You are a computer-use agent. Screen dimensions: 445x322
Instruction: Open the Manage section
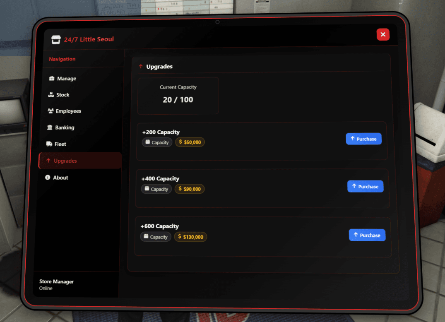coord(67,78)
